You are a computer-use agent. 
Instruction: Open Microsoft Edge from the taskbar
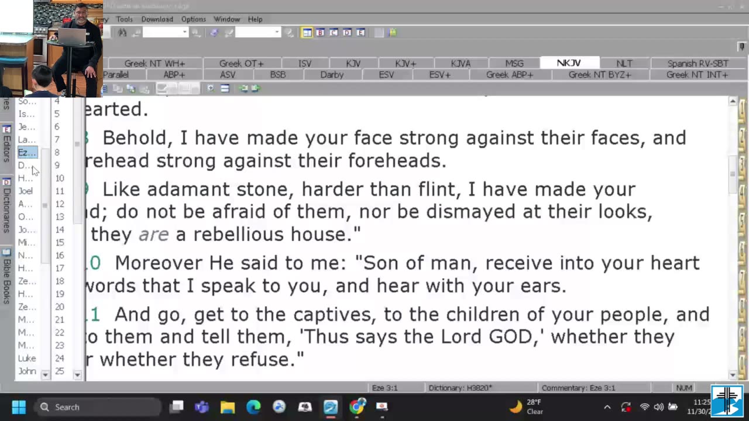coord(253,407)
